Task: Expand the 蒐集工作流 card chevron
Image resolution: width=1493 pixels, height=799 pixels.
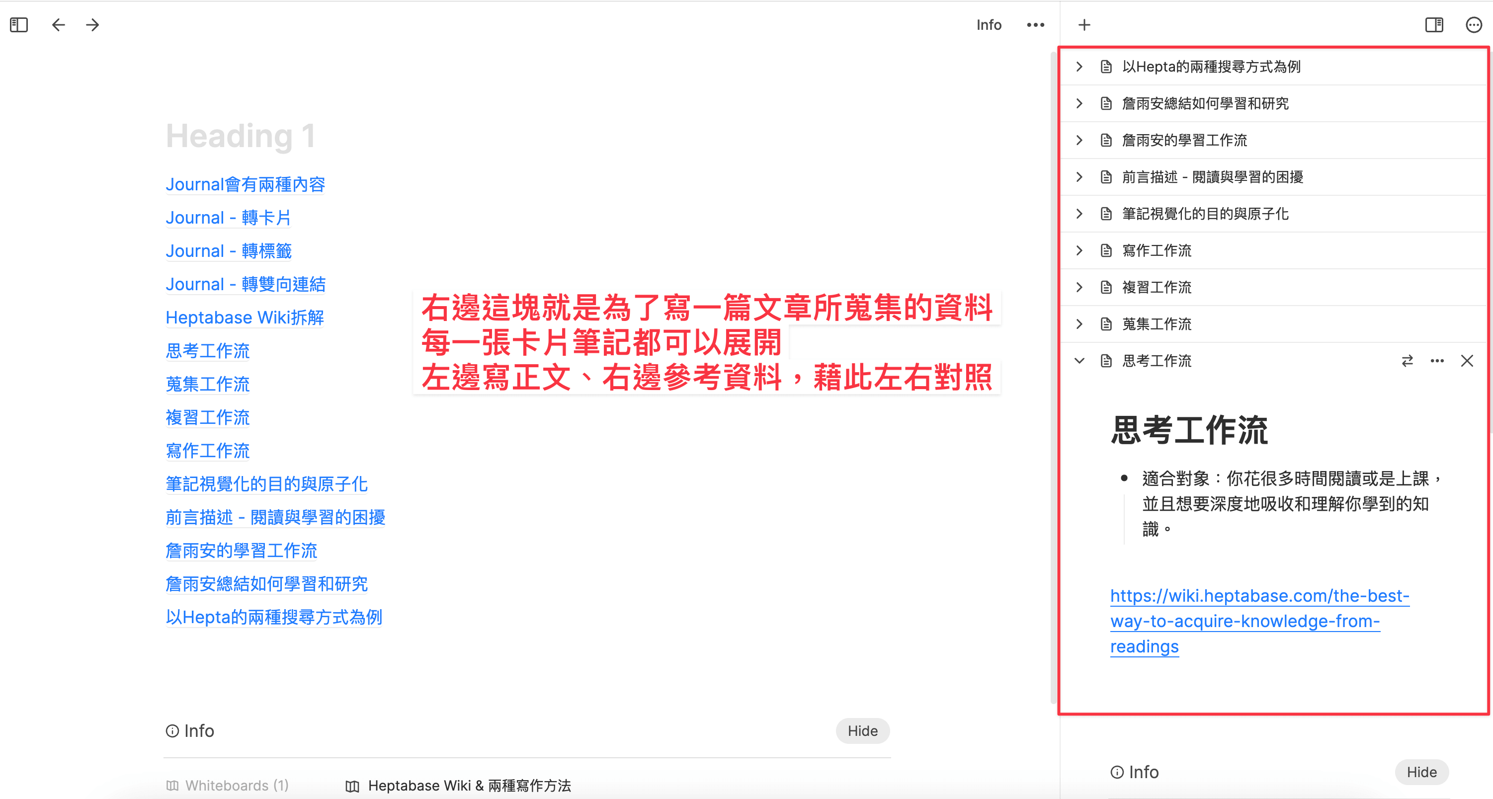Action: [1079, 324]
